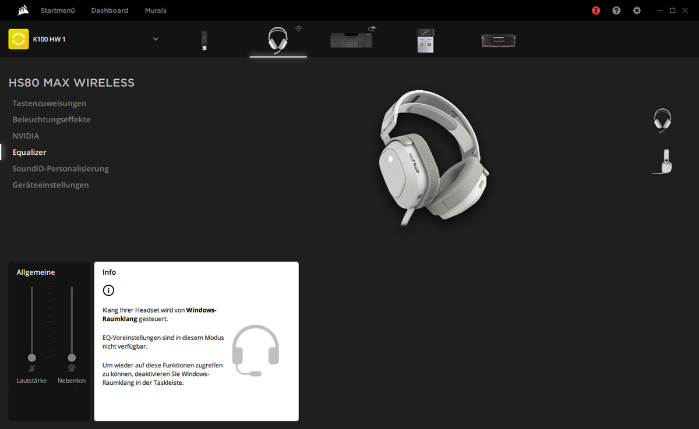This screenshot has height=429, width=699.
Task: Click the info circle icon
Action: (108, 290)
